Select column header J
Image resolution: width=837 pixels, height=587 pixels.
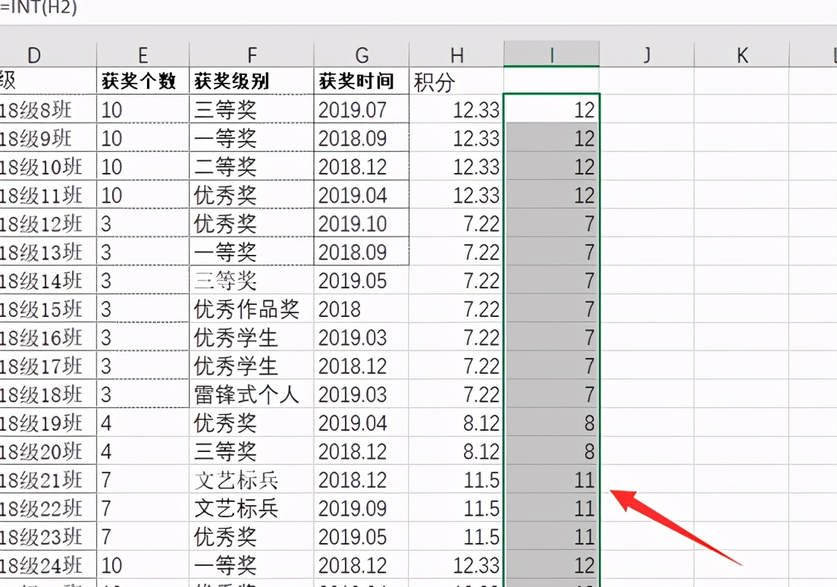pos(647,55)
